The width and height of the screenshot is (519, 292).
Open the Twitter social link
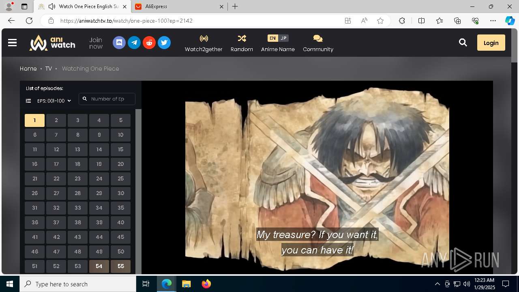pyautogui.click(x=164, y=43)
